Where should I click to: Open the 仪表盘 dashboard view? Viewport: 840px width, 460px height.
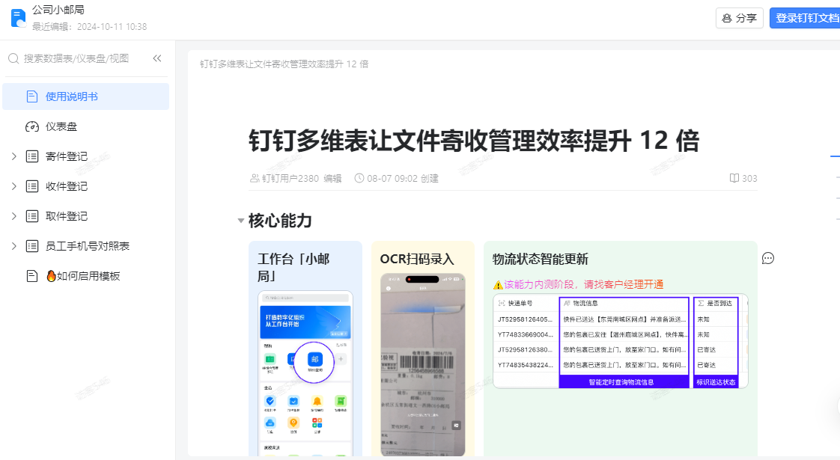pos(85,126)
